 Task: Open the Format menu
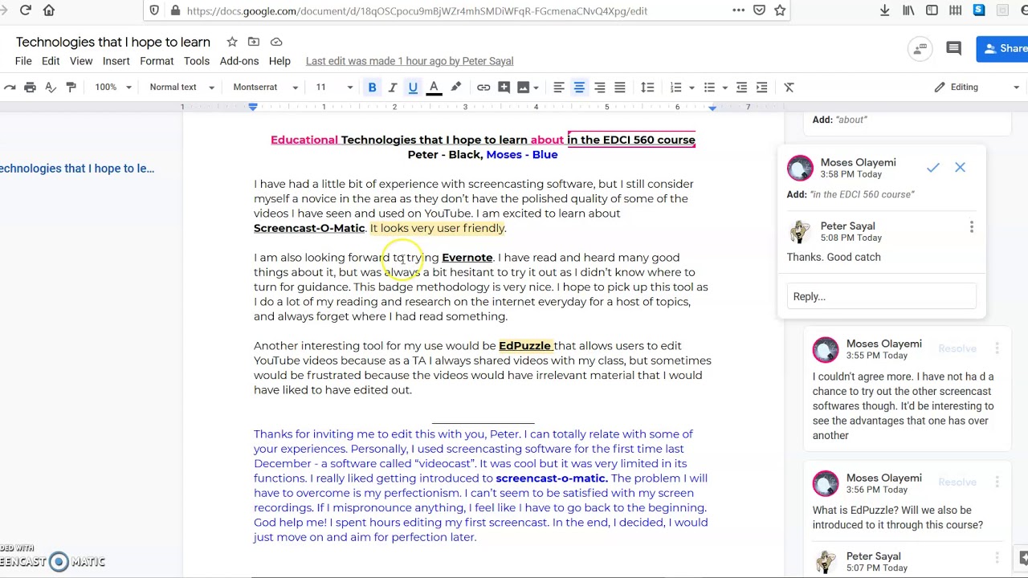click(157, 61)
